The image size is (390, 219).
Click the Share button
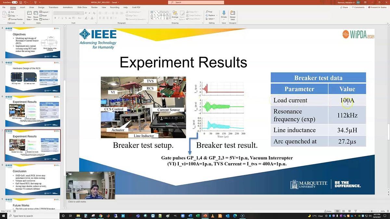point(345,7)
